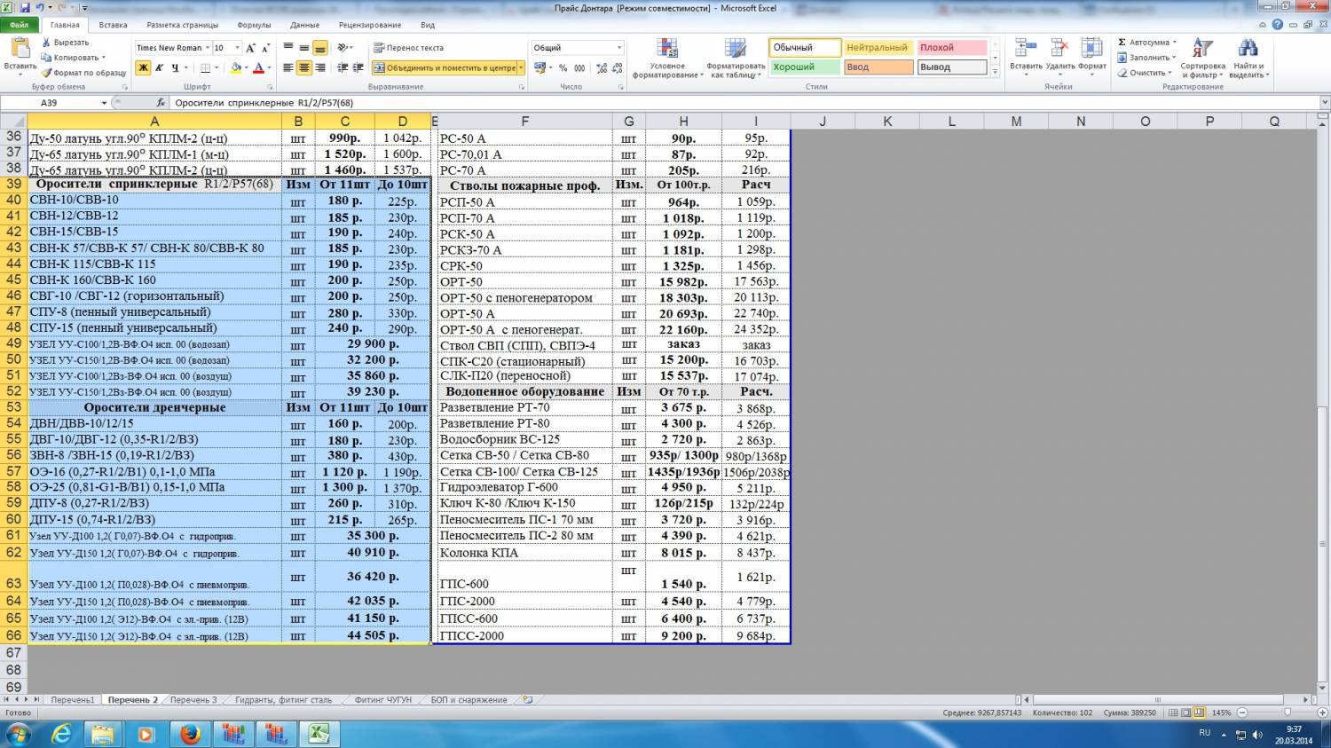
Task: Click the Cut scissors icon
Action: [x=47, y=43]
